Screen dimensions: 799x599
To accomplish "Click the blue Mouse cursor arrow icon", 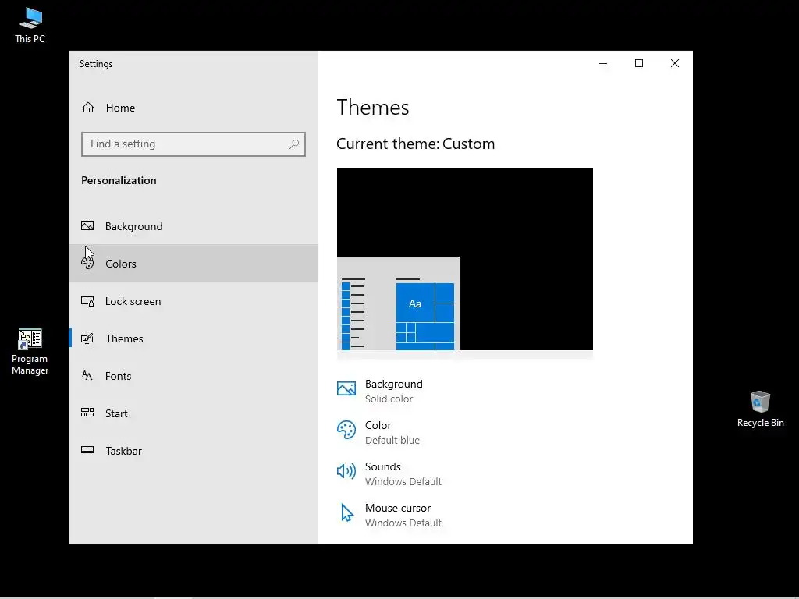I will click(x=347, y=513).
